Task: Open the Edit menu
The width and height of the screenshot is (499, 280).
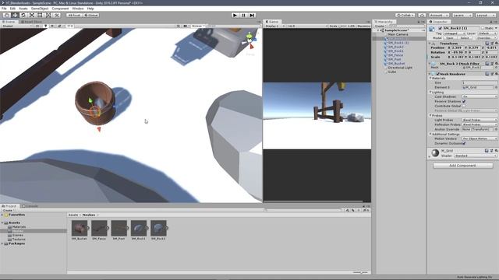Action: click(12, 9)
